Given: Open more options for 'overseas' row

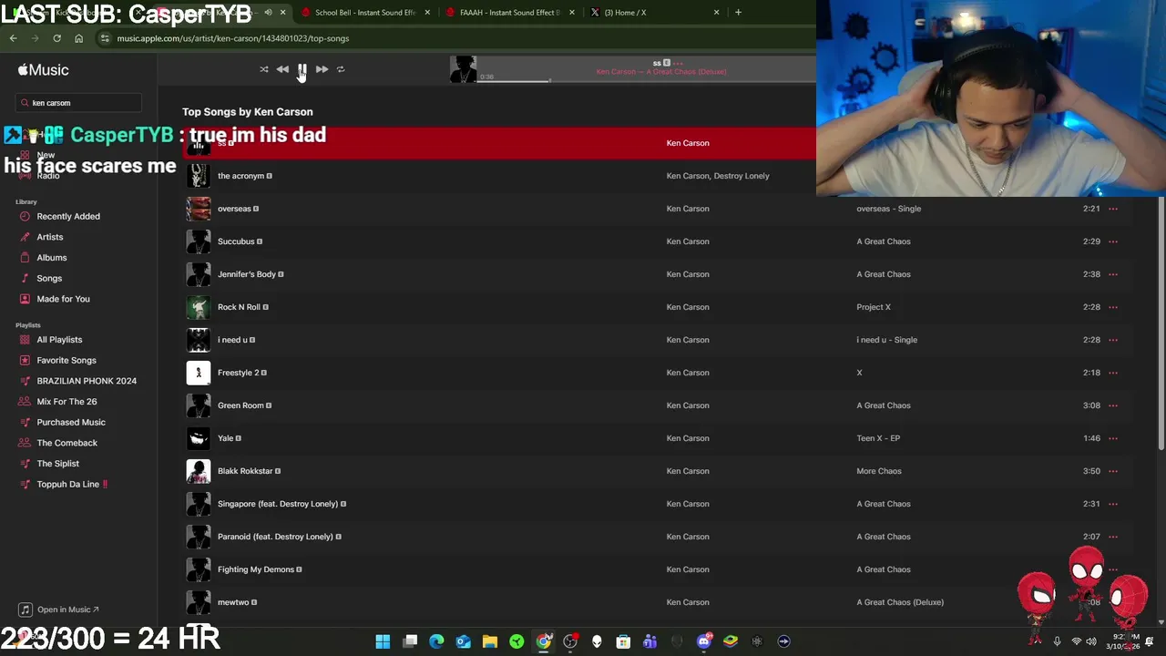Looking at the screenshot, I should [1113, 209].
